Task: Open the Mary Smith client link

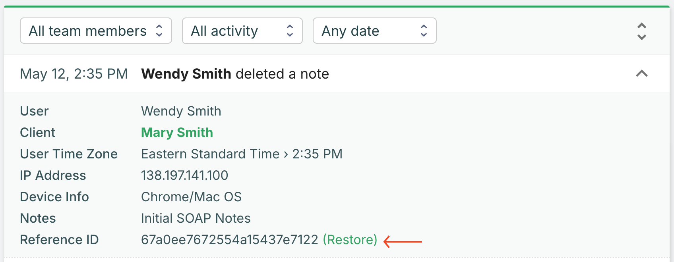Action: coord(177,133)
